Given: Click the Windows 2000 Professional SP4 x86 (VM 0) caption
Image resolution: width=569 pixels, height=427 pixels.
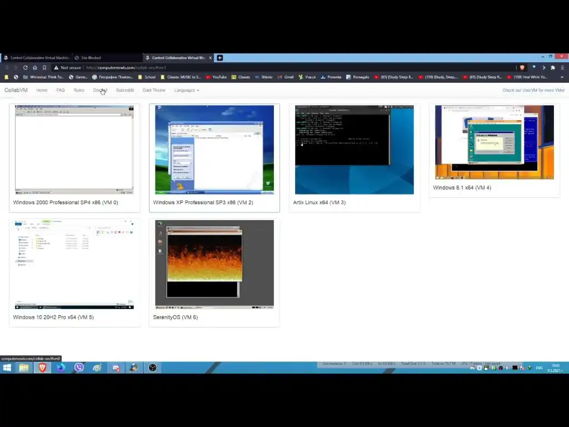Looking at the screenshot, I should point(66,202).
